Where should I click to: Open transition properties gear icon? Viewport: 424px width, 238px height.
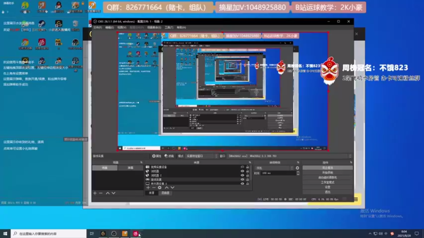[297, 168]
